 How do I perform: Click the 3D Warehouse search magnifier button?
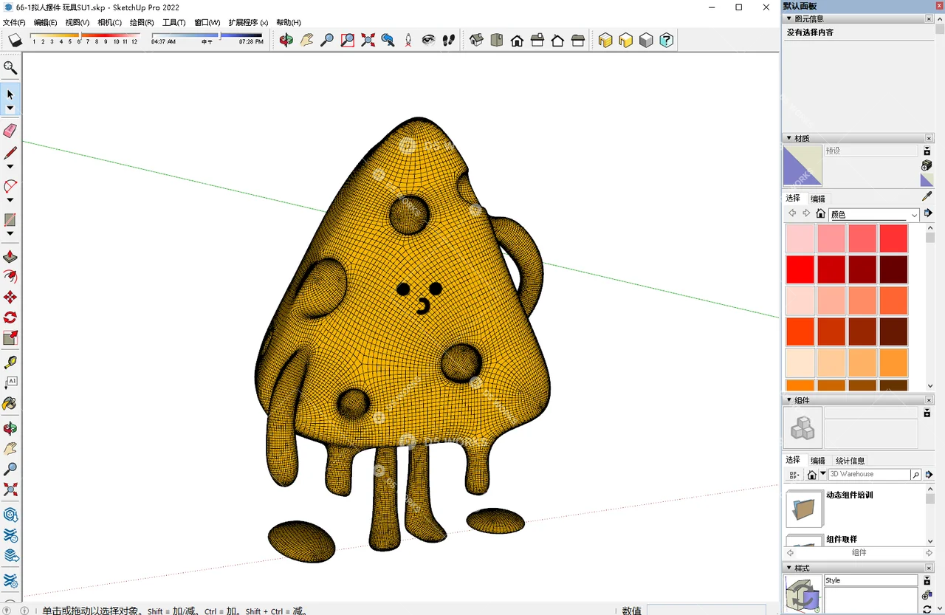pos(915,474)
